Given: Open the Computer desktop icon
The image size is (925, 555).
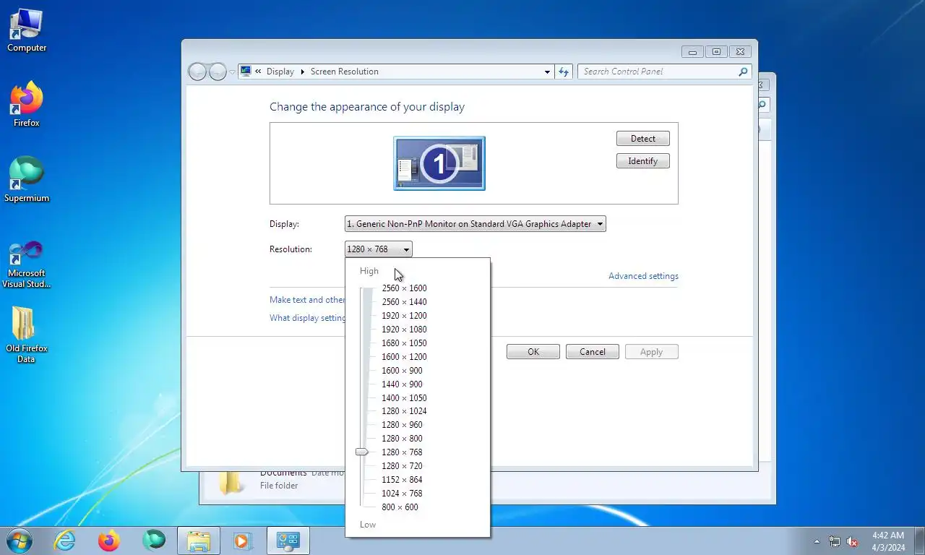Looking at the screenshot, I should coord(27,30).
